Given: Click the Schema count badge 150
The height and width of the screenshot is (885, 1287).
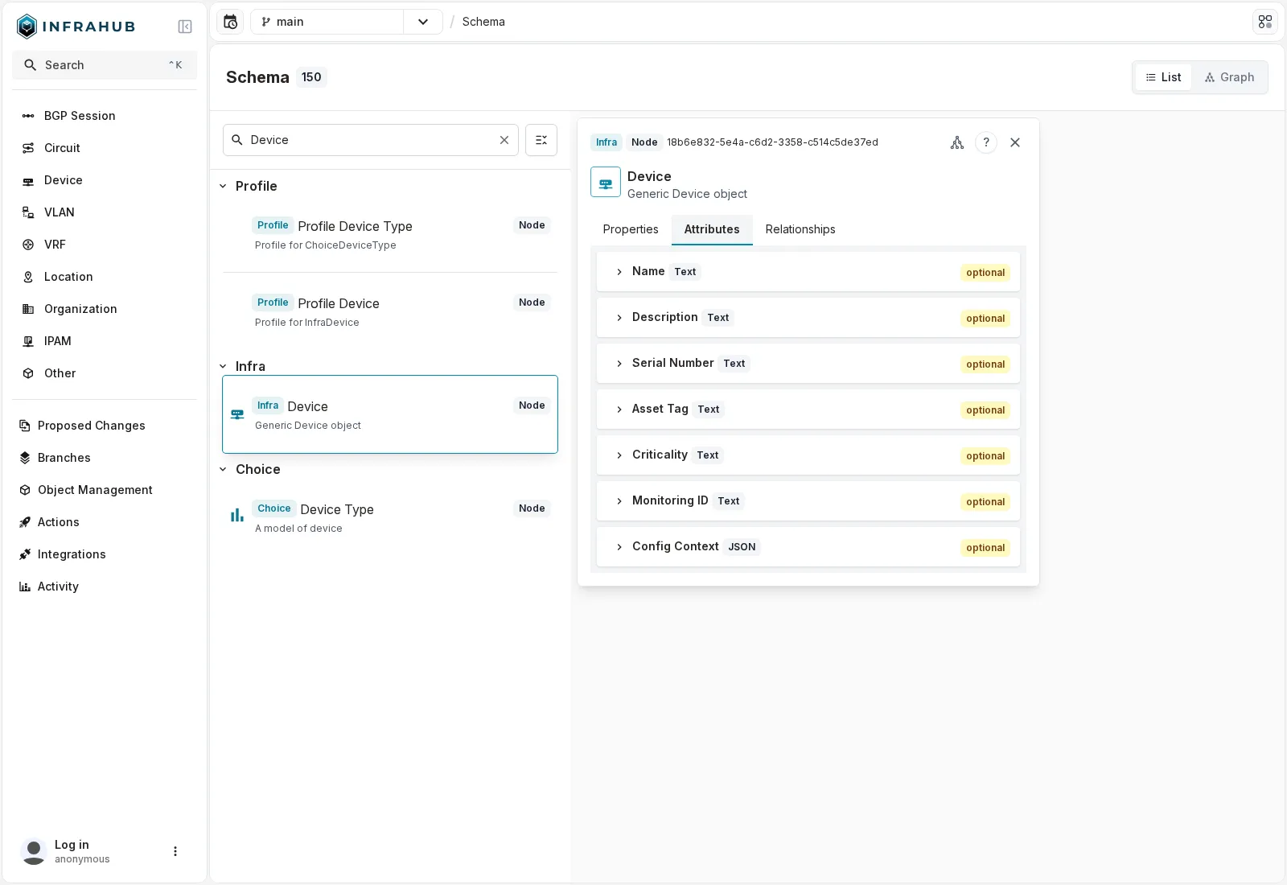Looking at the screenshot, I should click(311, 77).
